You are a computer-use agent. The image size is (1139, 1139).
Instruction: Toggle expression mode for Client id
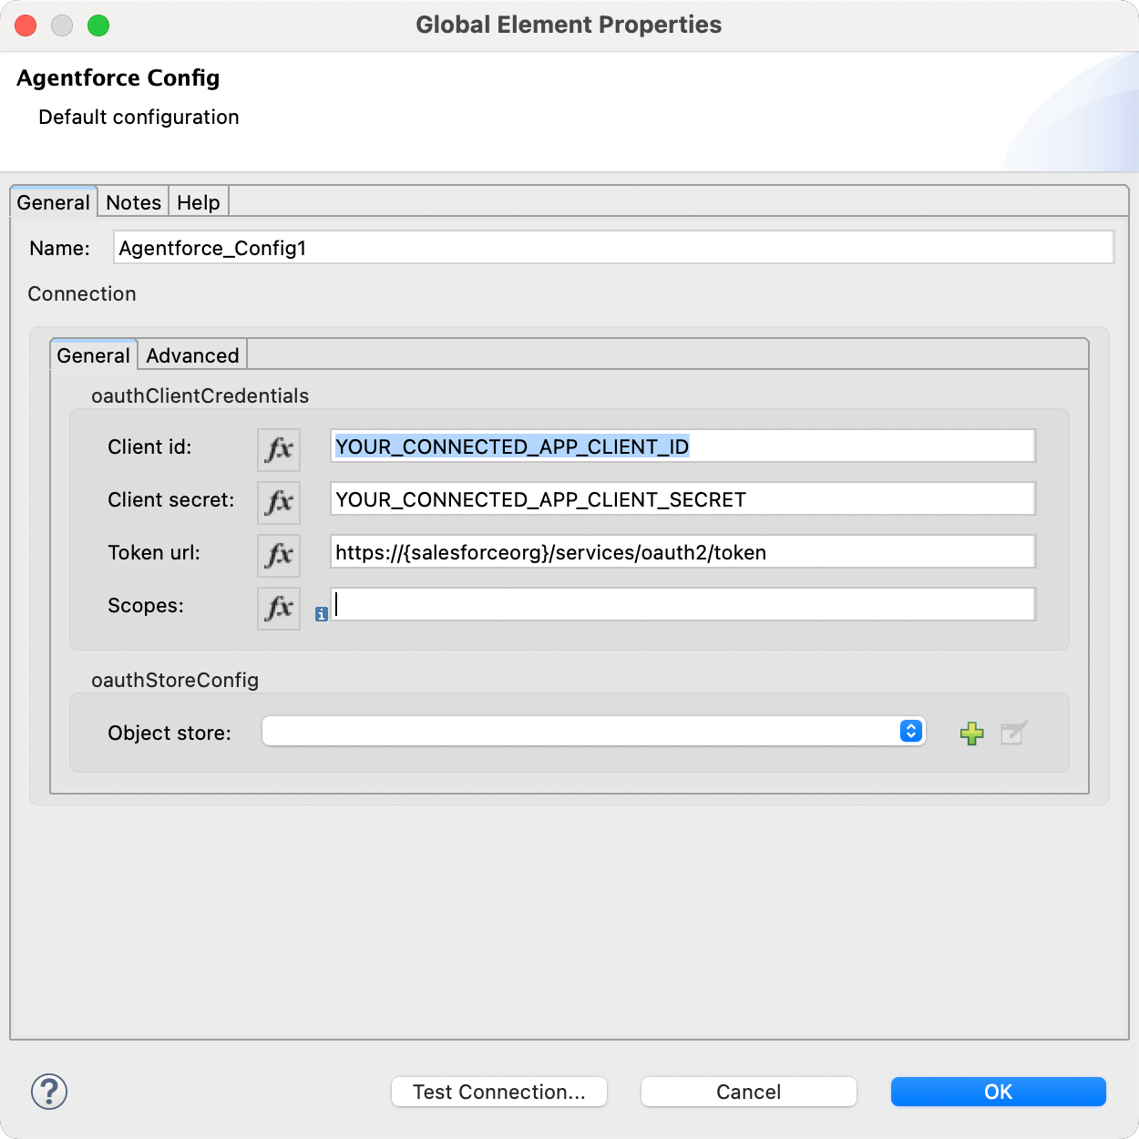pos(279,448)
